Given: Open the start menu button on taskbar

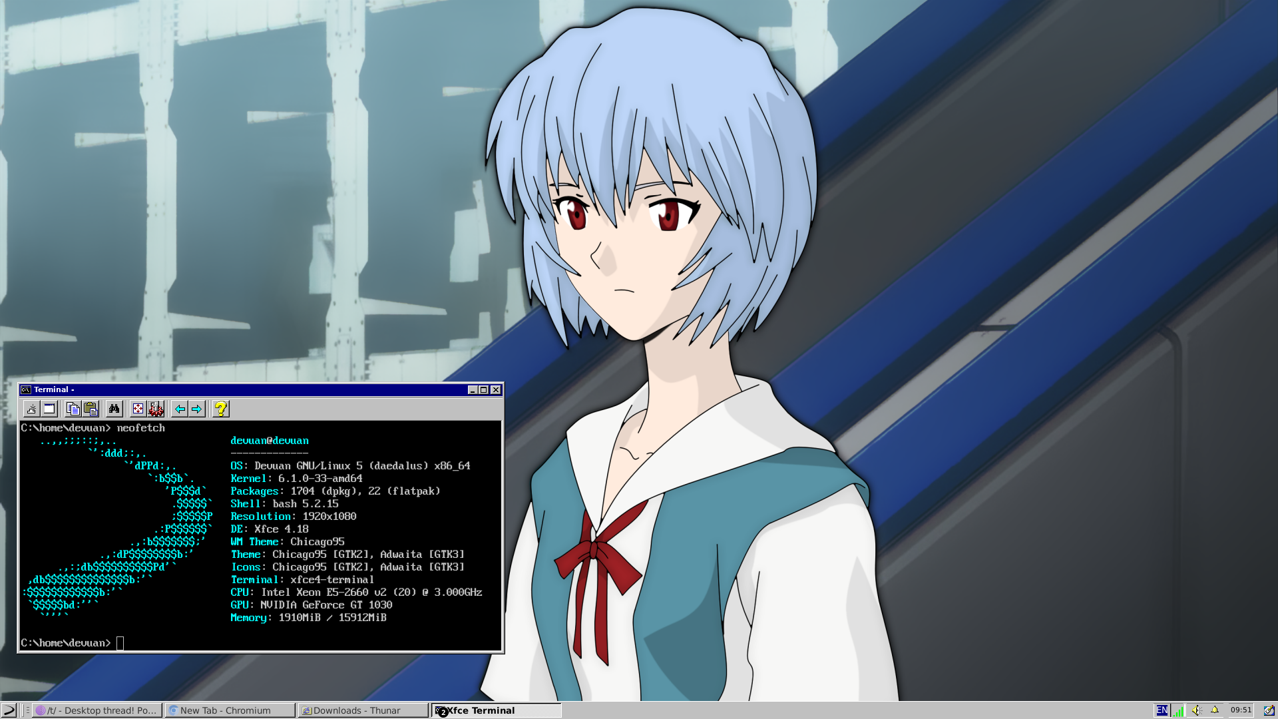Looking at the screenshot, I should pyautogui.click(x=9, y=710).
